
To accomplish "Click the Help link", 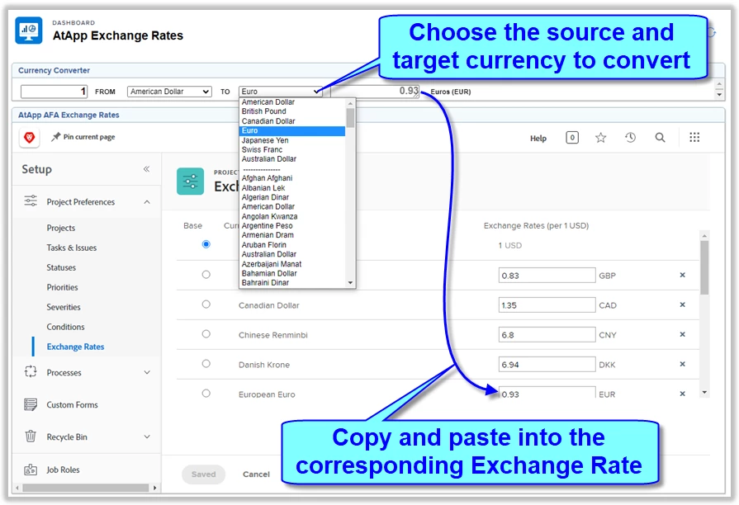I will [538, 138].
